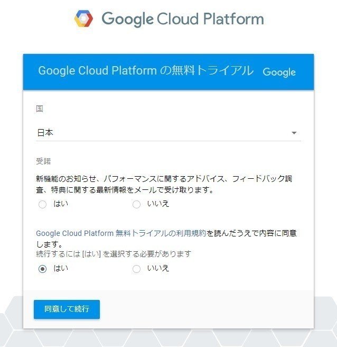Select いいえ radio for terms agreement
337x347 pixels.
[137, 269]
